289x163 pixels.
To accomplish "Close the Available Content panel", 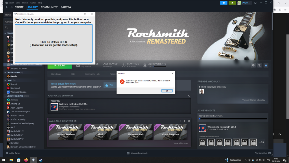I will point(189,121).
